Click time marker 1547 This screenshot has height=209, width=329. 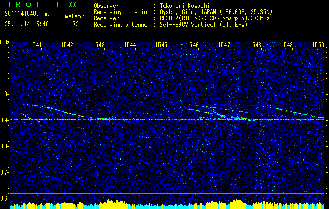(x=224, y=44)
